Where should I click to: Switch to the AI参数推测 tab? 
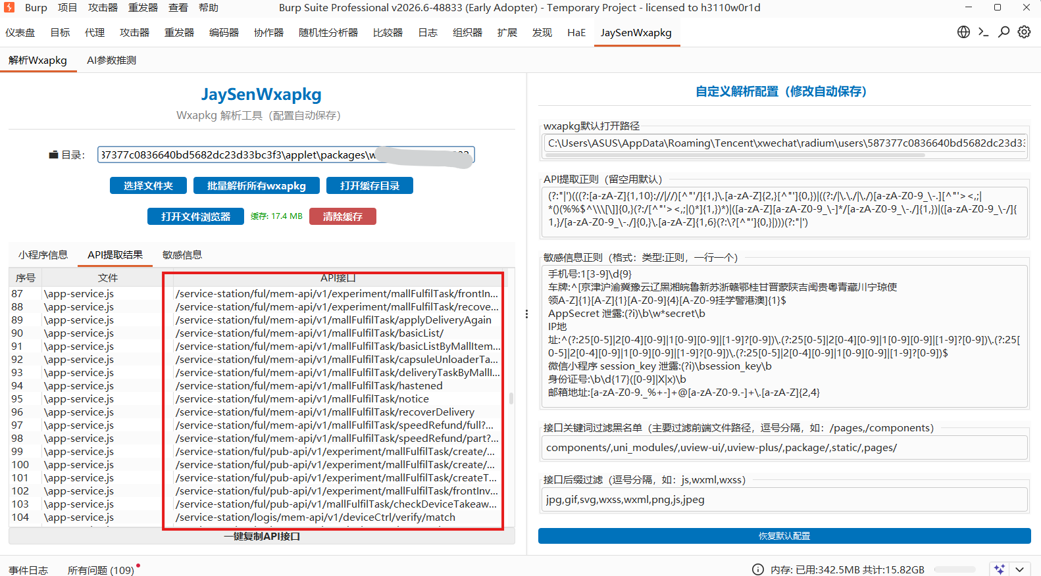112,60
